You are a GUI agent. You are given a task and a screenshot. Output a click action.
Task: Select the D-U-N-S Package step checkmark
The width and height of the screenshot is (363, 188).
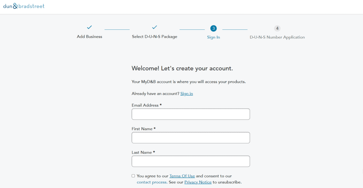pos(155,27)
